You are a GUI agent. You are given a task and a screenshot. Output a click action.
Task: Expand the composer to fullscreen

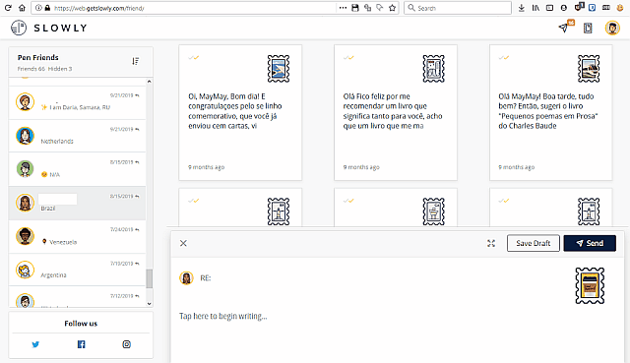491,243
